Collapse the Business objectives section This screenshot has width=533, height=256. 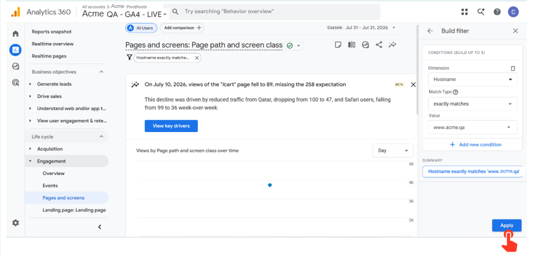101,71
